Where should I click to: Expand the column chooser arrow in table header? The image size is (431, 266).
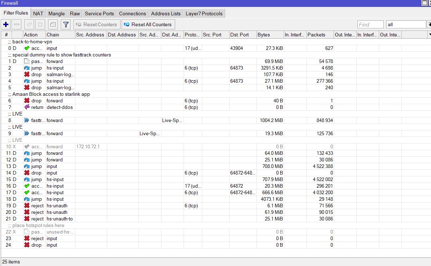[x=429, y=35]
